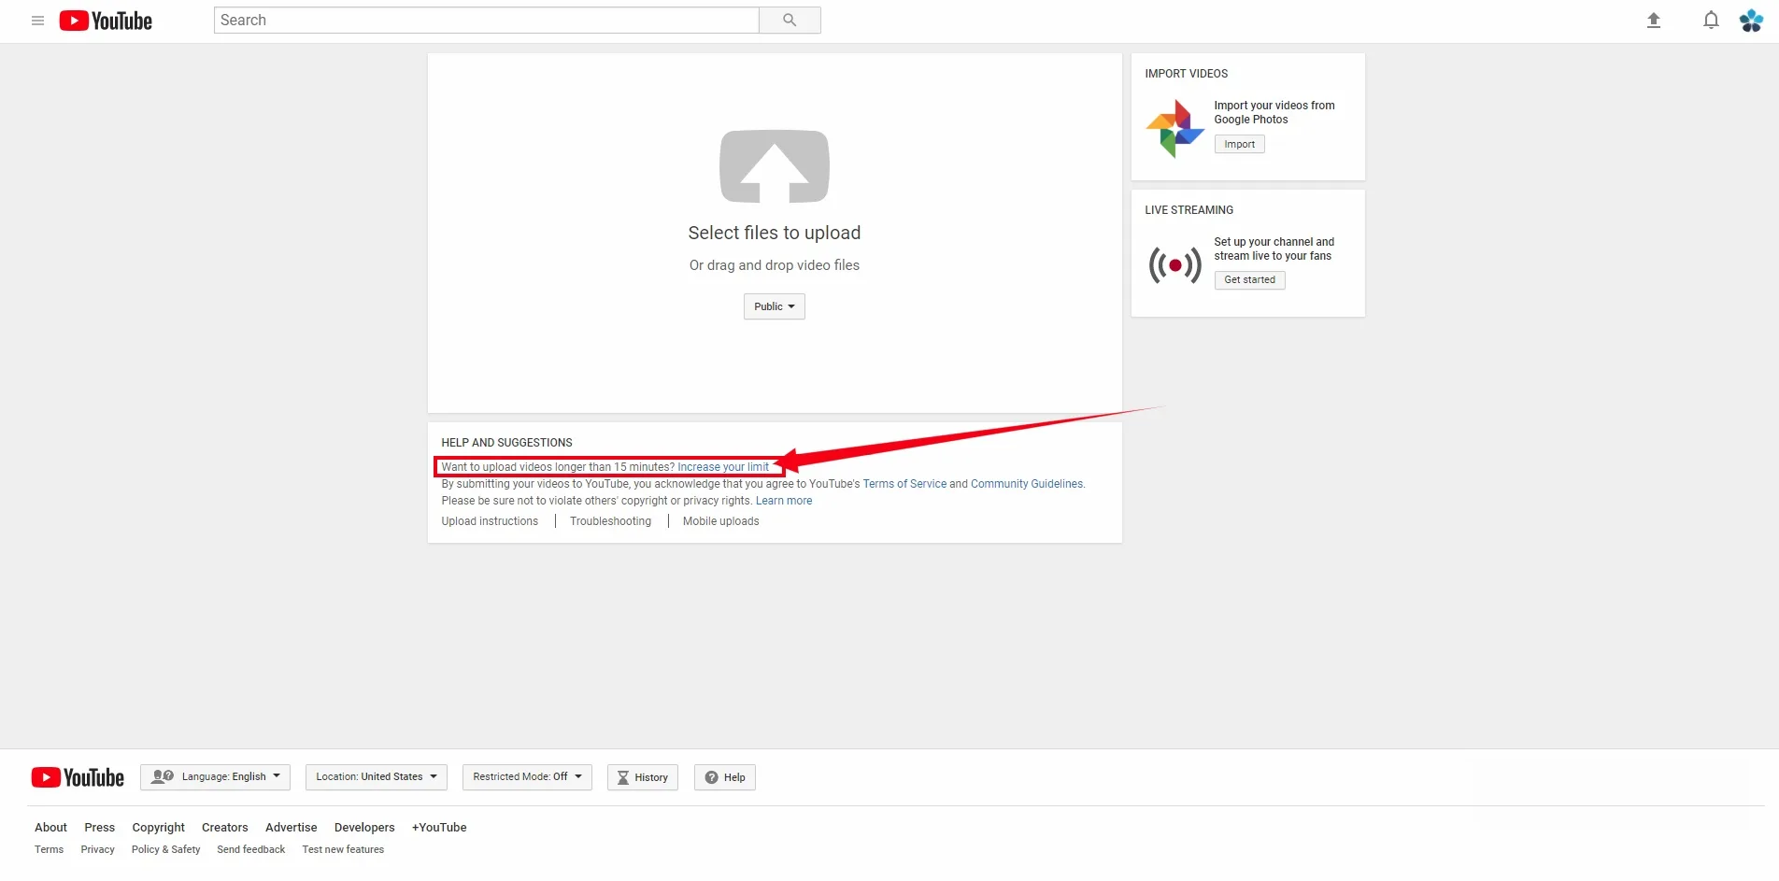1779x881 pixels.
Task: Open the Public privacy dropdown
Action: (x=775, y=306)
